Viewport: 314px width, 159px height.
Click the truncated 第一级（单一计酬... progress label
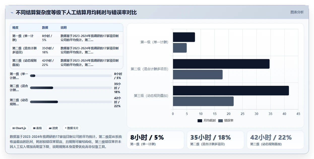pos(19,76)
